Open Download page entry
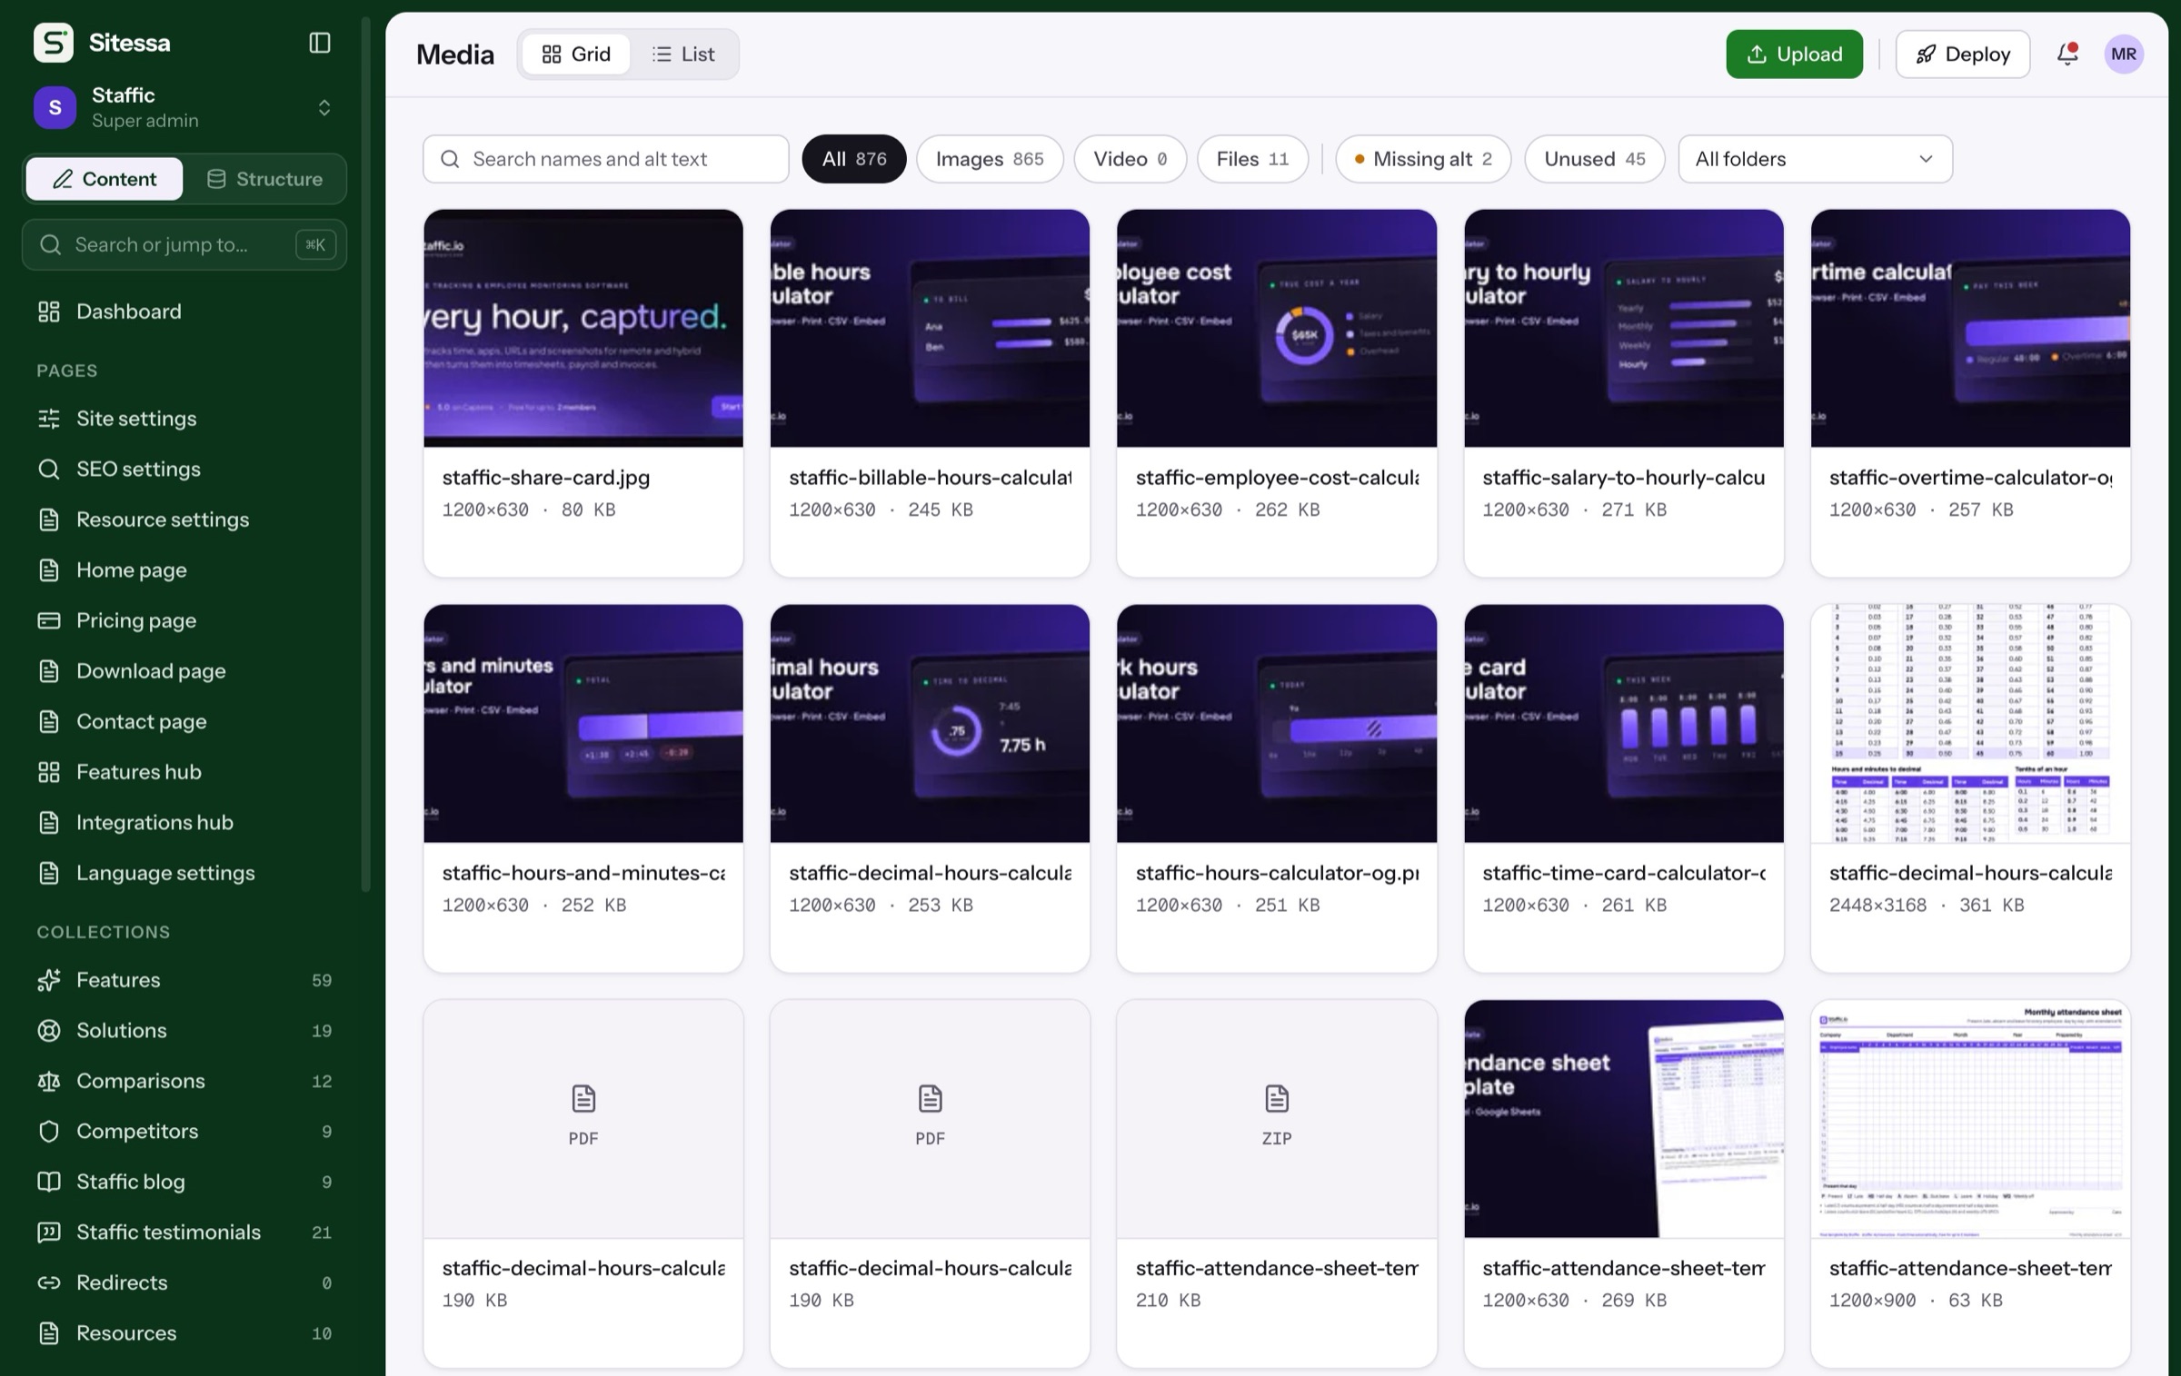This screenshot has height=1376, width=2181. (x=184, y=671)
